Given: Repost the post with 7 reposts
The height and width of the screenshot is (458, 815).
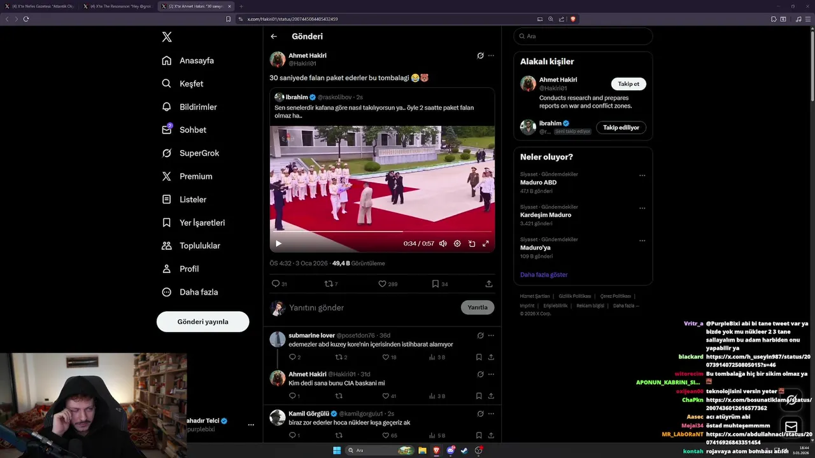Looking at the screenshot, I should (x=331, y=284).
